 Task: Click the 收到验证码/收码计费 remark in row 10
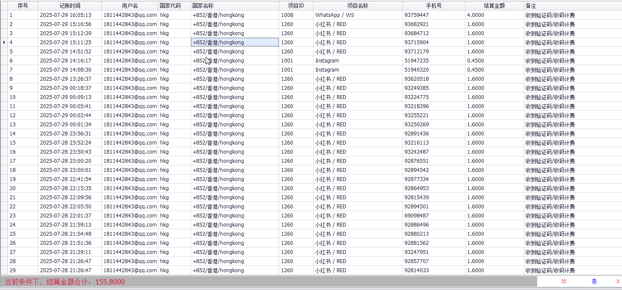point(573,97)
